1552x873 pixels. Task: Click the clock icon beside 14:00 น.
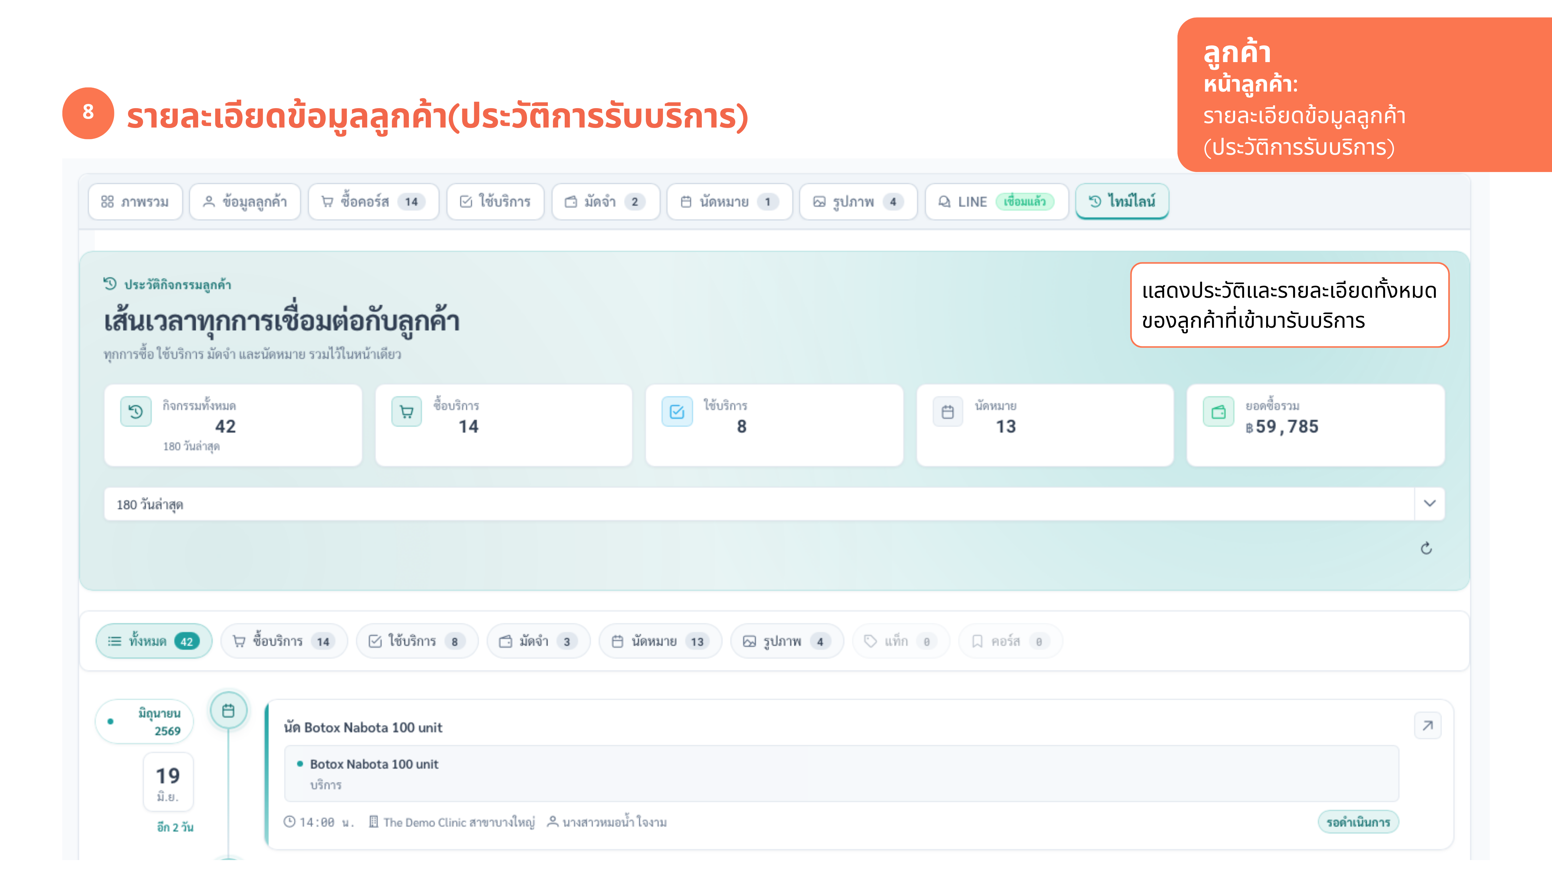[x=290, y=822]
